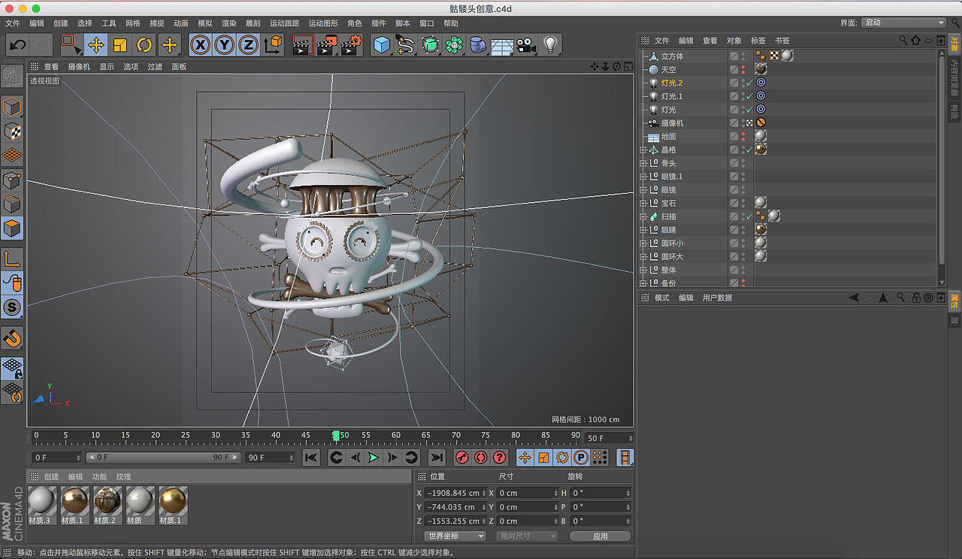Open render settings gear clapperboard
962x559 pixels.
[351, 45]
